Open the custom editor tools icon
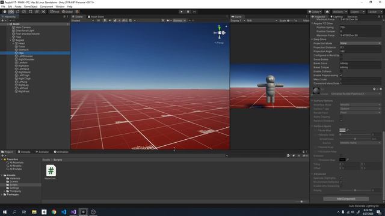This screenshot has width=385, height=216. point(43,11)
